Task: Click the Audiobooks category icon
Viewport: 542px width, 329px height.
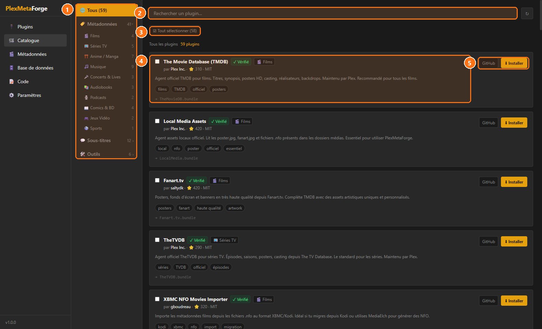Action: [87, 87]
